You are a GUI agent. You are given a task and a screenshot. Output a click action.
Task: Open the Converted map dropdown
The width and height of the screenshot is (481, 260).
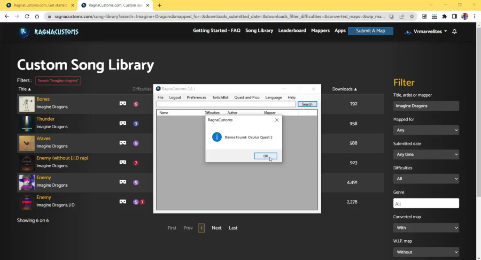(426, 228)
